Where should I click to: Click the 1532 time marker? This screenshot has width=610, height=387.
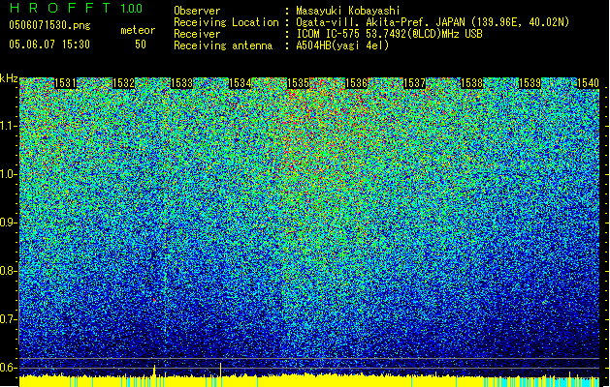124,83
